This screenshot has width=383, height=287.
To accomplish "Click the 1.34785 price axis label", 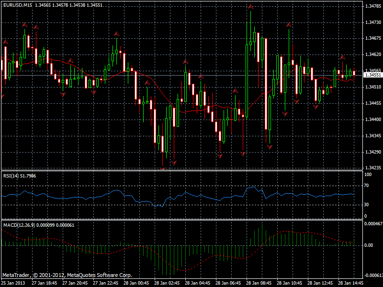I will [x=372, y=6].
